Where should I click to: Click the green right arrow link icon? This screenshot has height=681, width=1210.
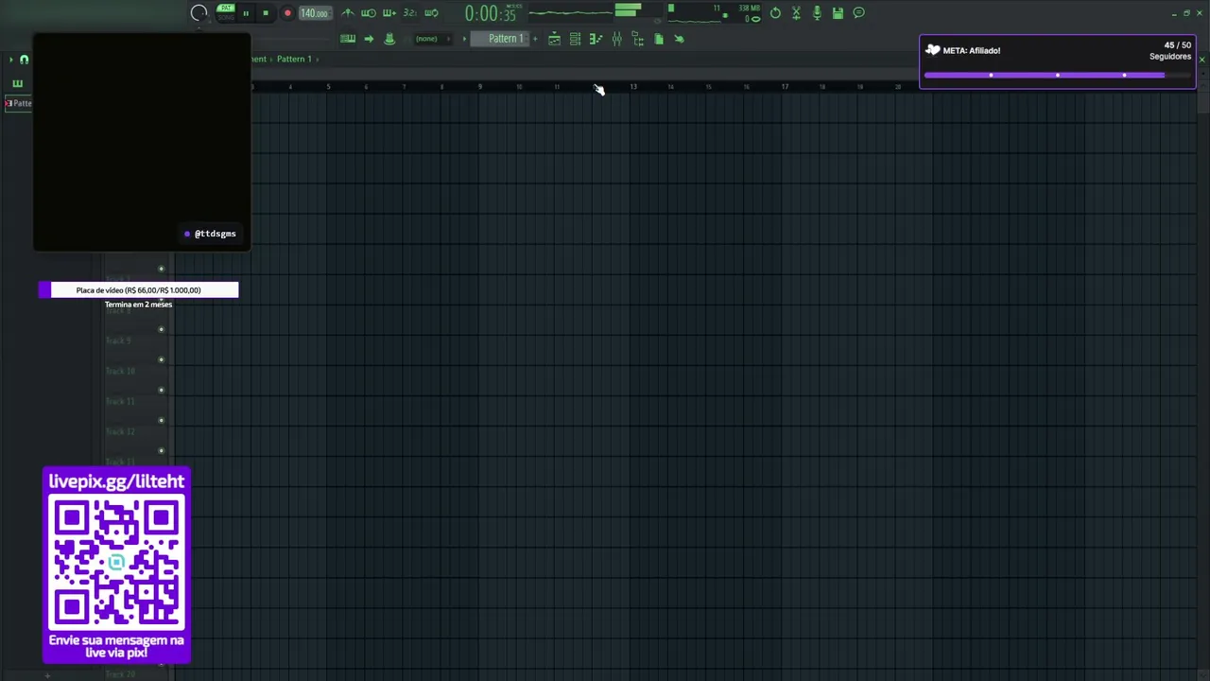click(369, 39)
